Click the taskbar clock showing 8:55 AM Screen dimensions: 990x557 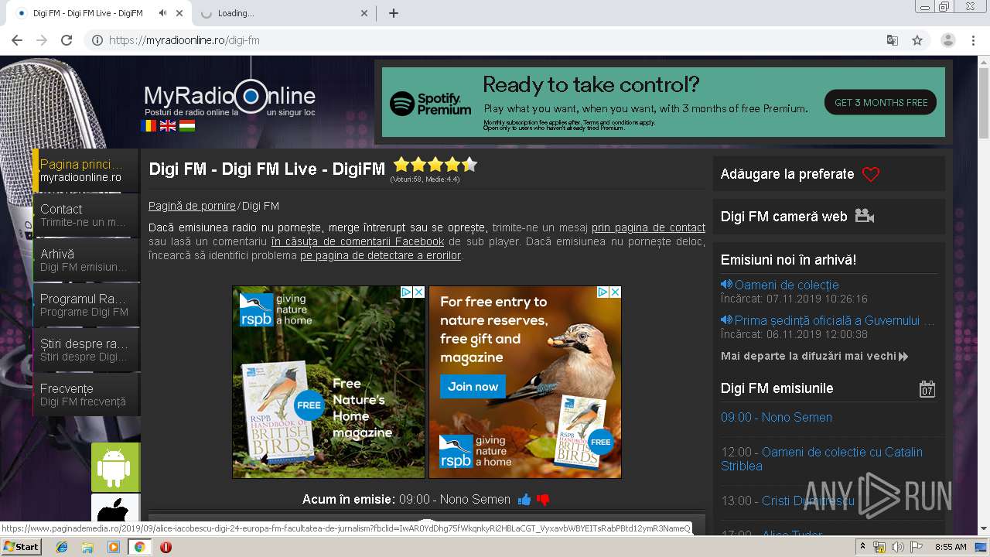click(x=950, y=547)
